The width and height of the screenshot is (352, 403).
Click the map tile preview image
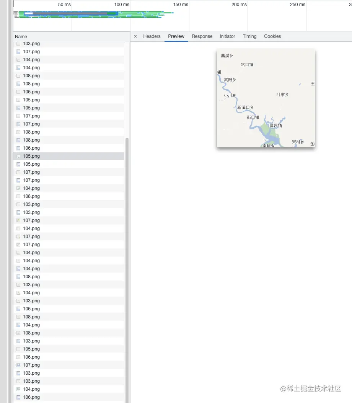[266, 98]
